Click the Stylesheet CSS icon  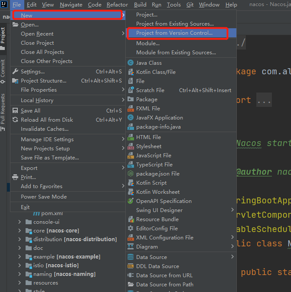pyautogui.click(x=131, y=146)
